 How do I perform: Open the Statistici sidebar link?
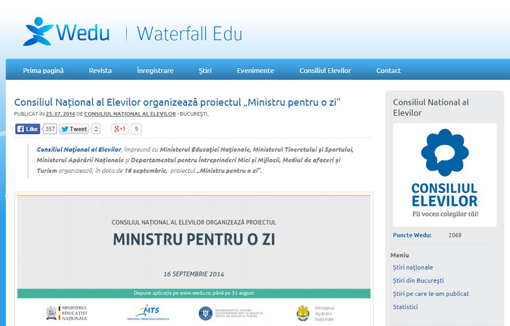pyautogui.click(x=405, y=307)
